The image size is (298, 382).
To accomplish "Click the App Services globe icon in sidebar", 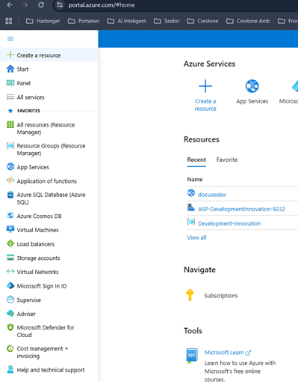I will click(10, 166).
